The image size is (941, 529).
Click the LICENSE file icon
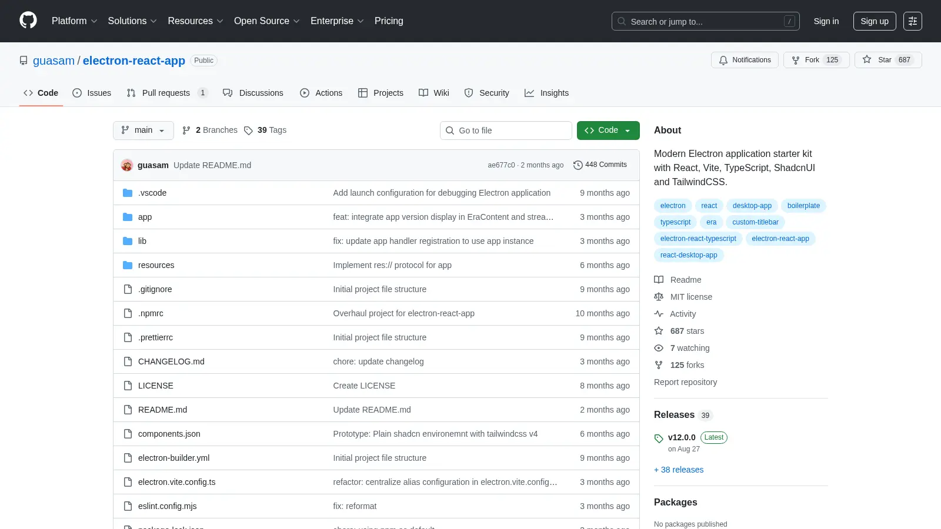click(128, 386)
